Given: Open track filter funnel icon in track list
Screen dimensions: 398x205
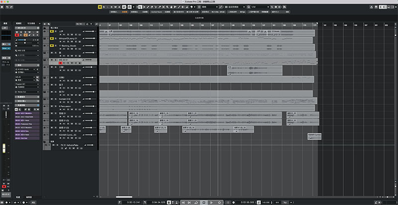Looking at the screenshot, I should coord(91,24).
